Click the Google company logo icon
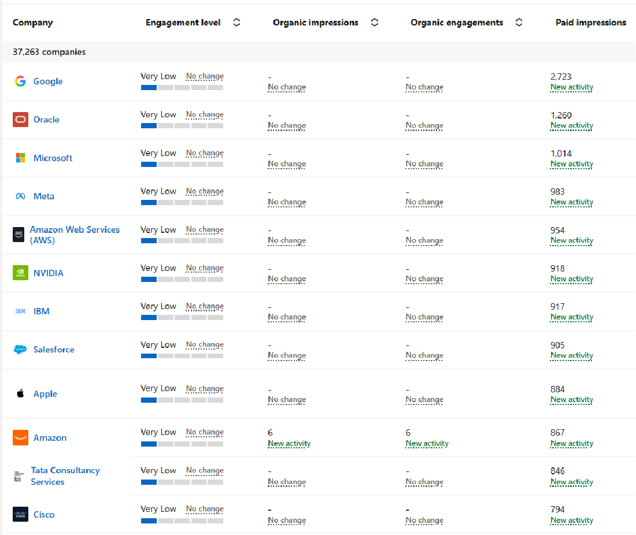This screenshot has width=636, height=535. coord(20,81)
